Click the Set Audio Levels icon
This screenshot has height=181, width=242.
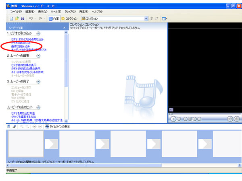(x=9, y=127)
